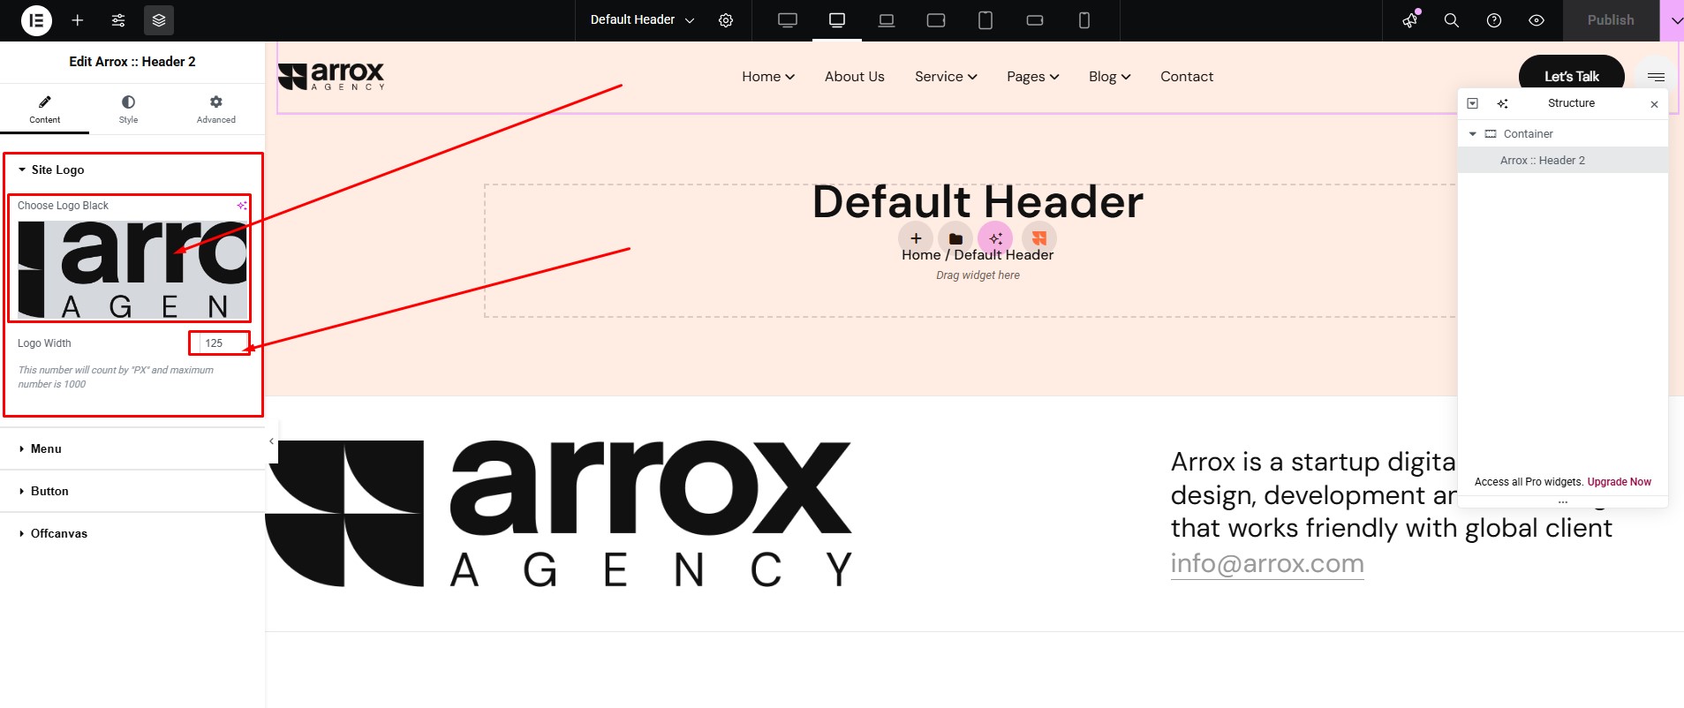Click the info@arrox.com email link
The height and width of the screenshot is (708, 1684).
[x=1267, y=563]
